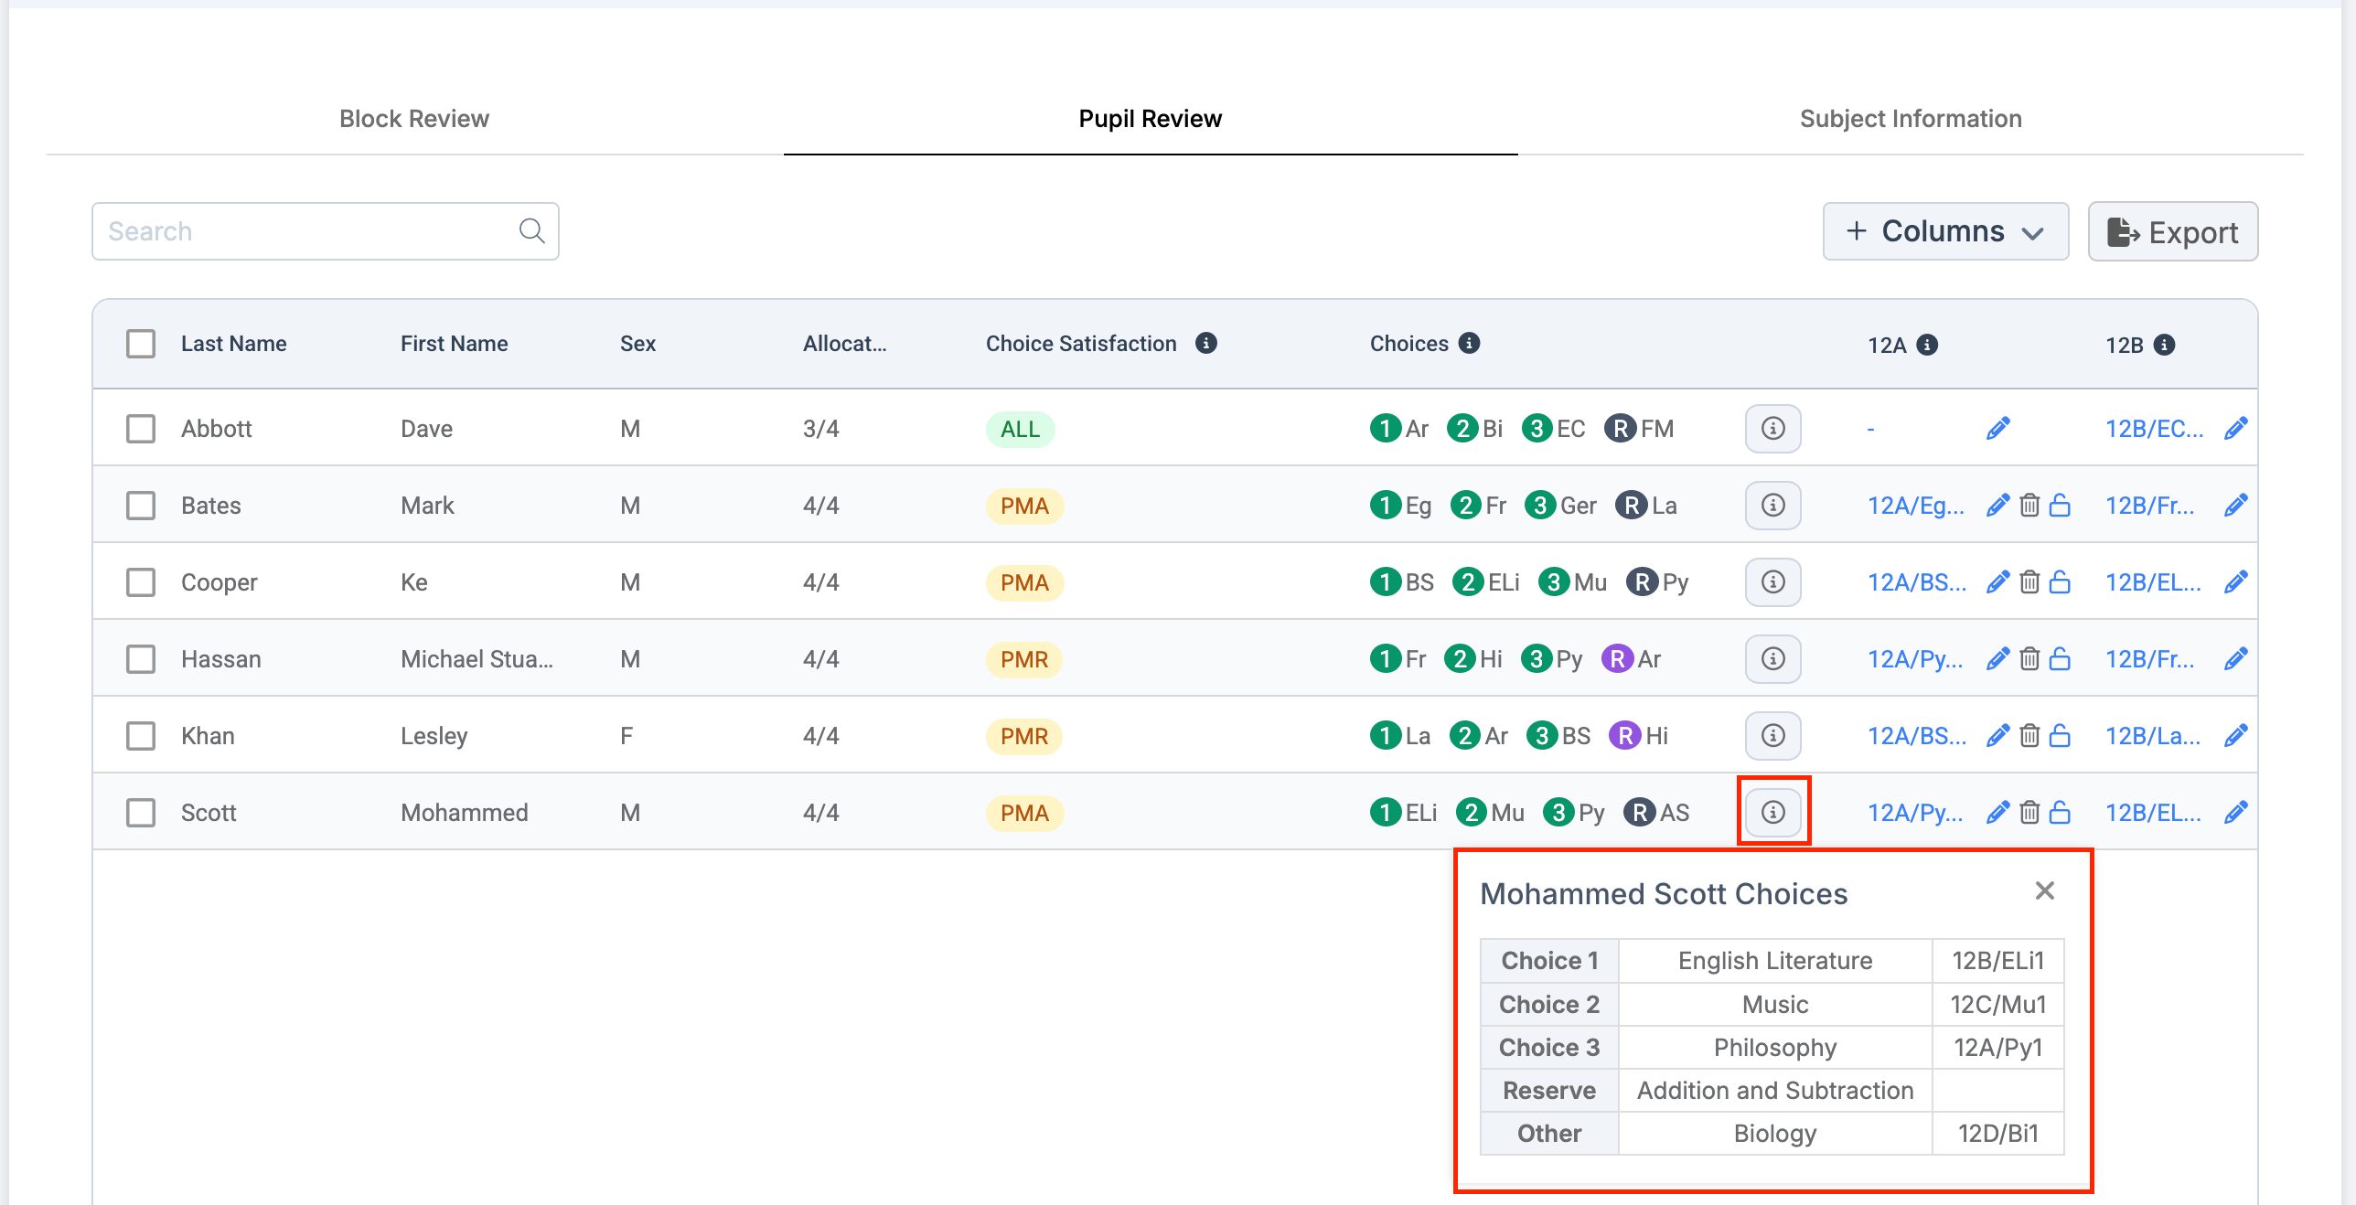Click the Choice Satisfaction info icon

point(1206,343)
